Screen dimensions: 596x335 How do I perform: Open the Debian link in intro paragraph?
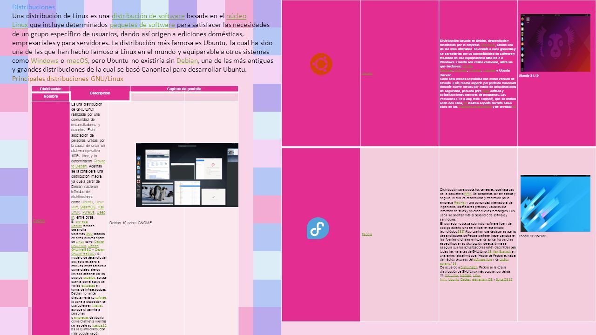click(x=187, y=60)
